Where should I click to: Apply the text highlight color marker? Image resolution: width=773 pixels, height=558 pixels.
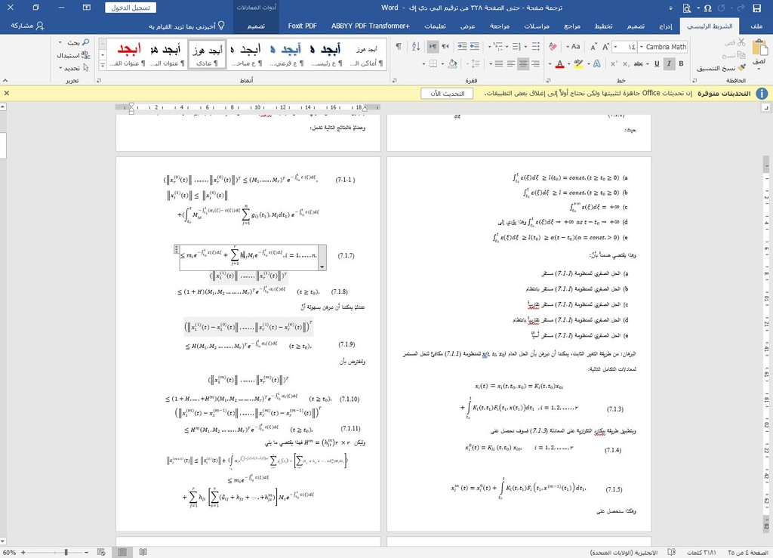coord(578,63)
